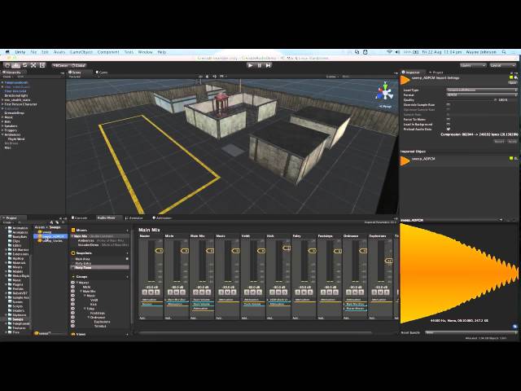This screenshot has width=521, height=391.
Task: Expand First Person Character in Hierarchy
Action: click(2, 104)
